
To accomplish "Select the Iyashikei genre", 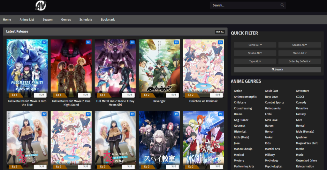I will point(301,137).
